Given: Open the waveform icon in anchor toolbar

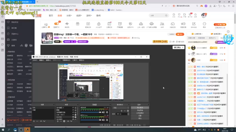Looking at the screenshot, I should [x=67, y=24].
